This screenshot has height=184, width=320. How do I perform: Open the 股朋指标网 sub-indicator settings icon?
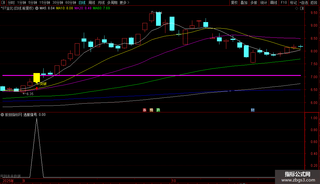[x=2, y=115]
